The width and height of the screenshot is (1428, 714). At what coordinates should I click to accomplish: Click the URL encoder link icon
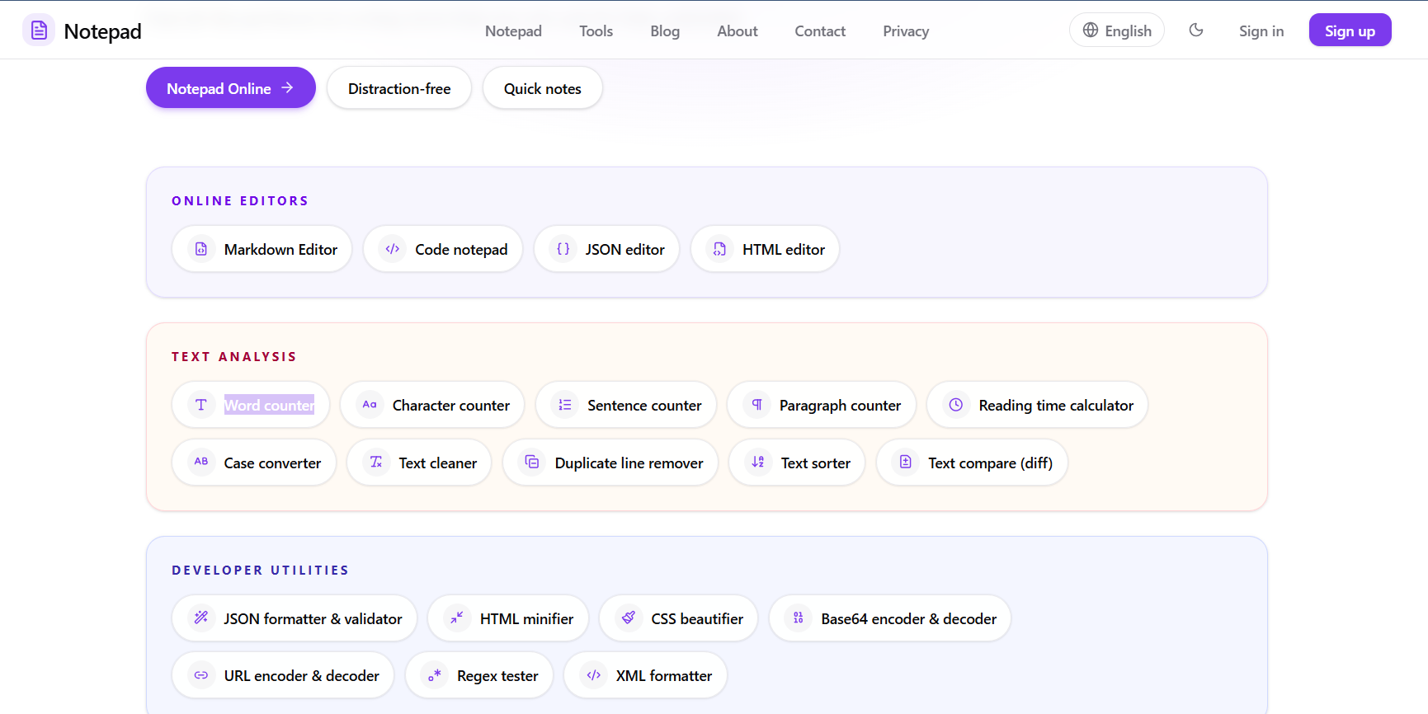tap(201, 675)
